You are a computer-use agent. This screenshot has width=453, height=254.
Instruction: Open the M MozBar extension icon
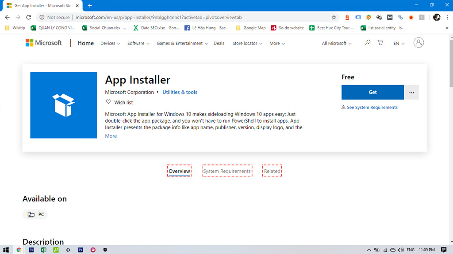click(390, 17)
